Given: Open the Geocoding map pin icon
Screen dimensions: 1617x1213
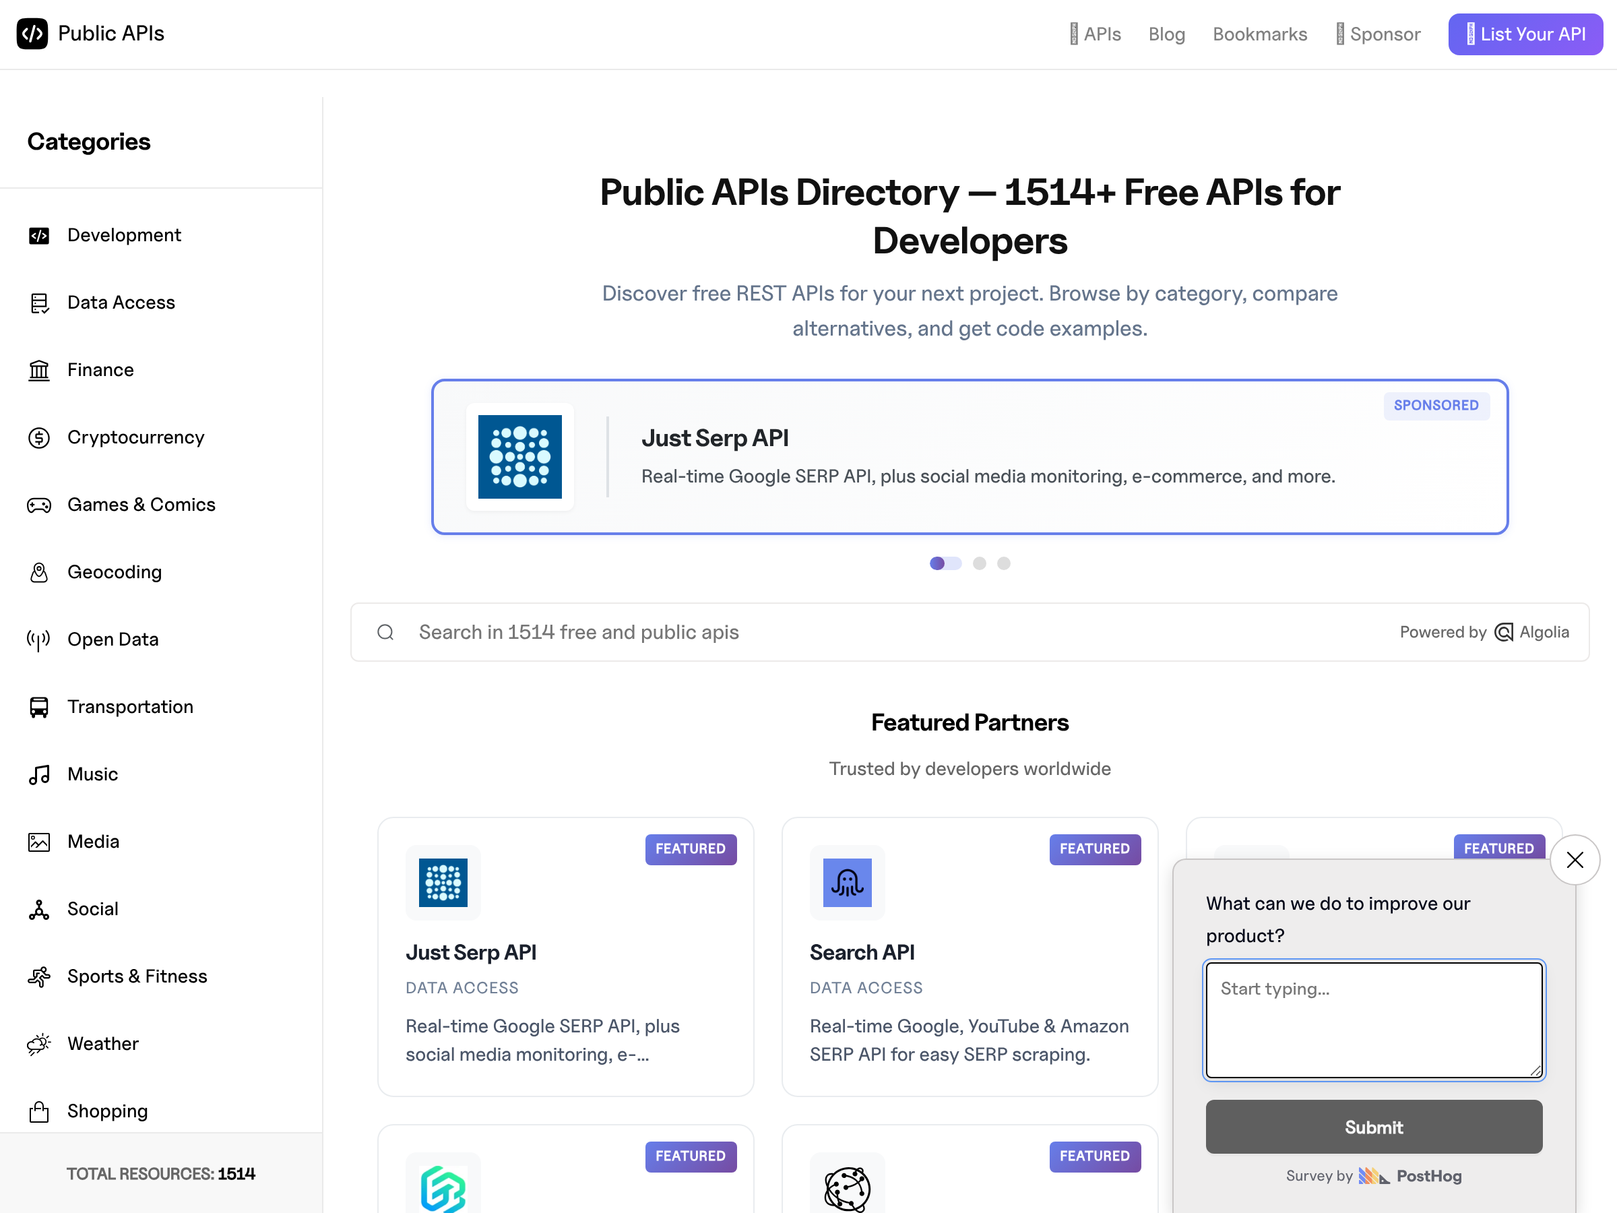Looking at the screenshot, I should 39,573.
